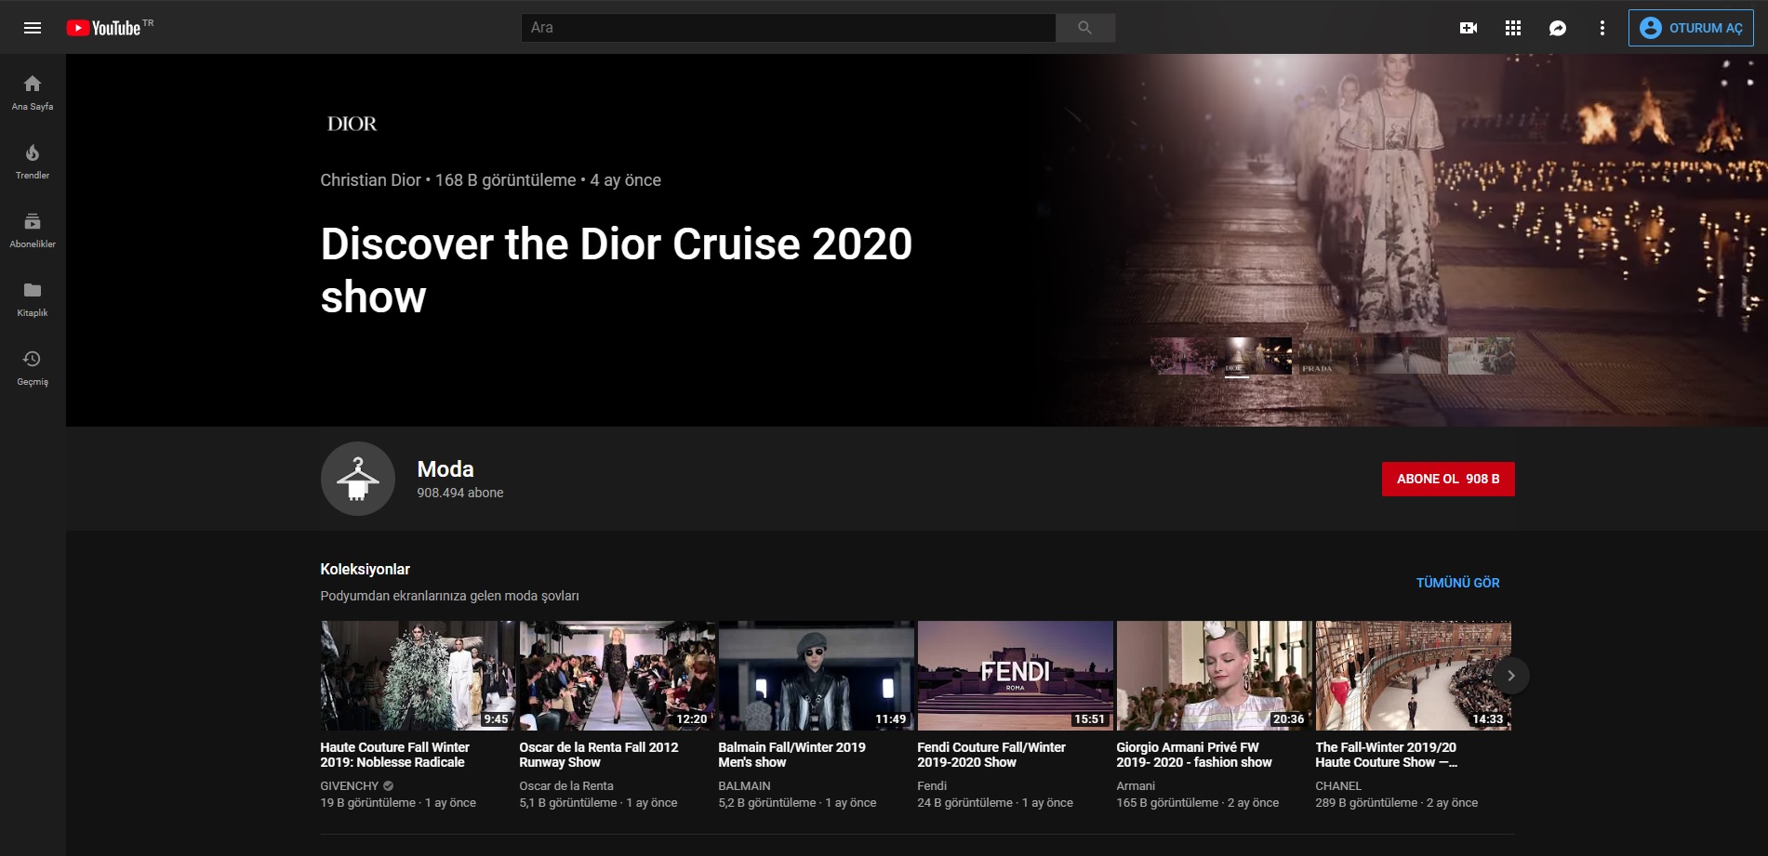Select the fifth banner carousel thumbnail
Image resolution: width=1768 pixels, height=856 pixels.
point(1482,356)
